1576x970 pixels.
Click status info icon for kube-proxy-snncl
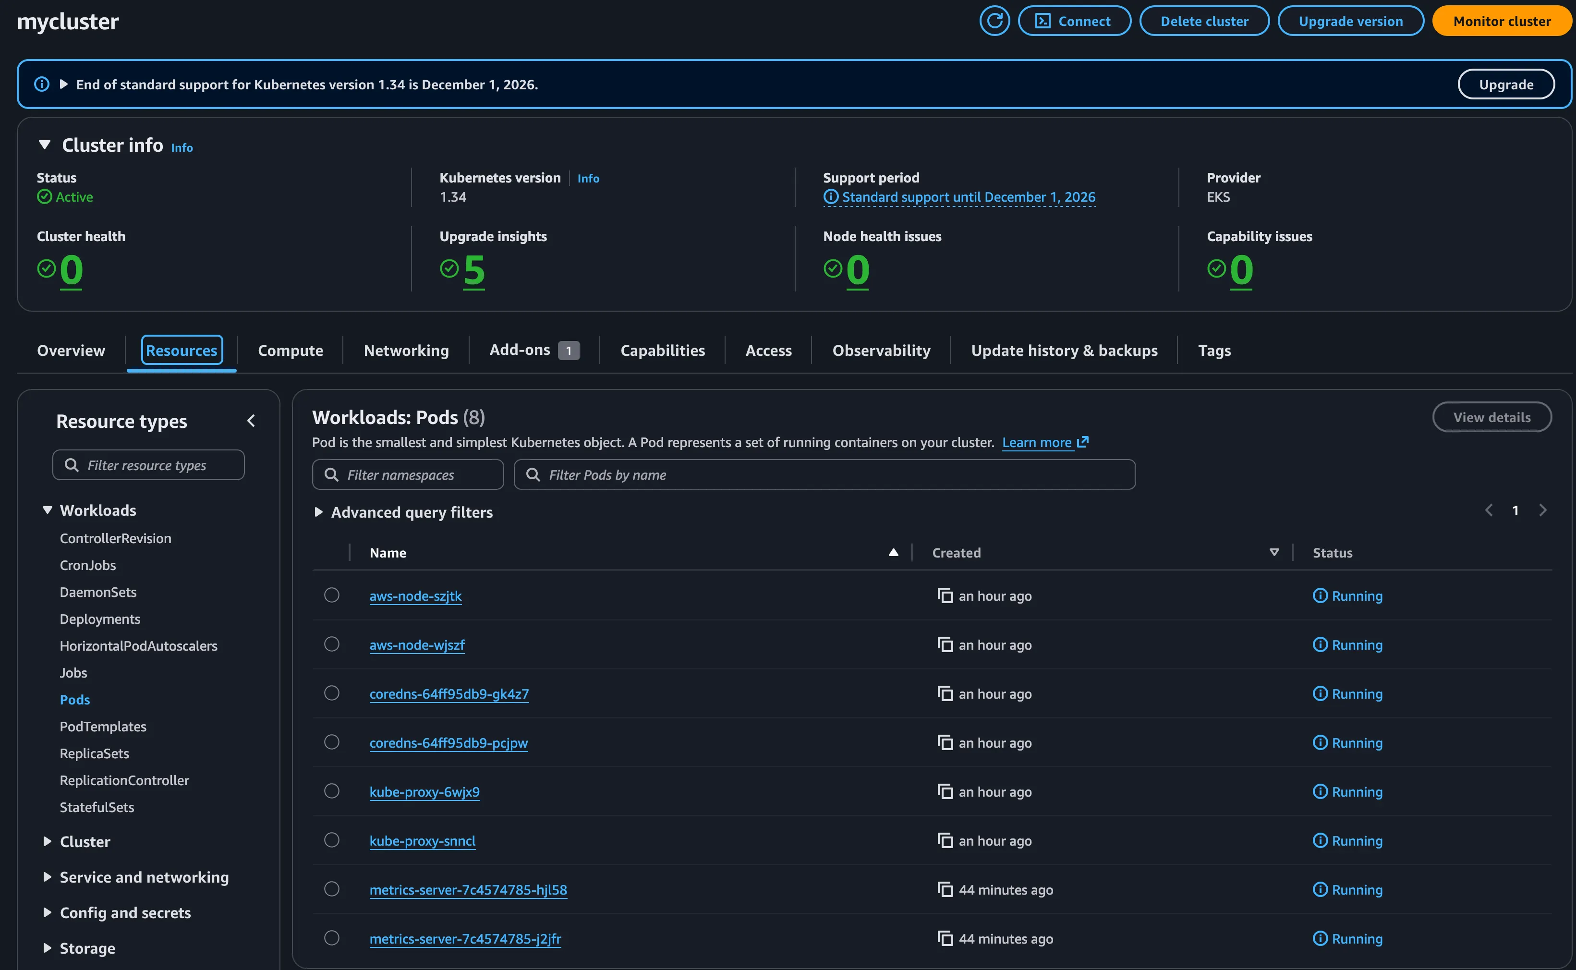[1320, 840]
